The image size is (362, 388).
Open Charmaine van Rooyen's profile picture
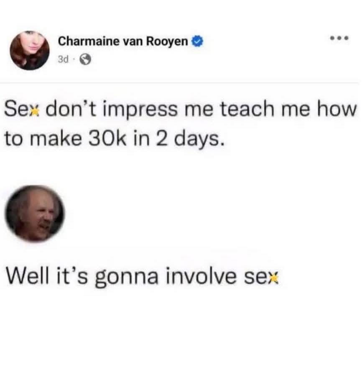point(30,50)
